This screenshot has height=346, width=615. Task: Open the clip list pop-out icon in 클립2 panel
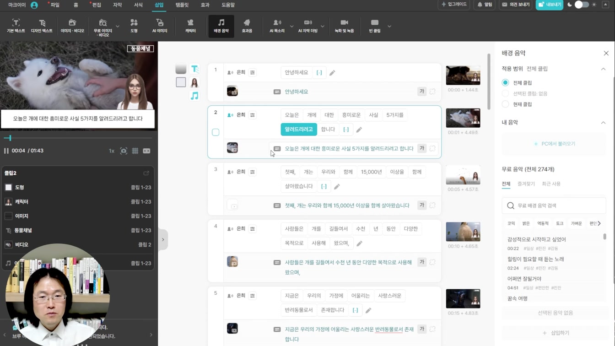click(x=146, y=173)
